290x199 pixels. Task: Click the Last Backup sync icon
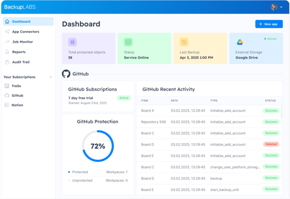[x=184, y=42]
